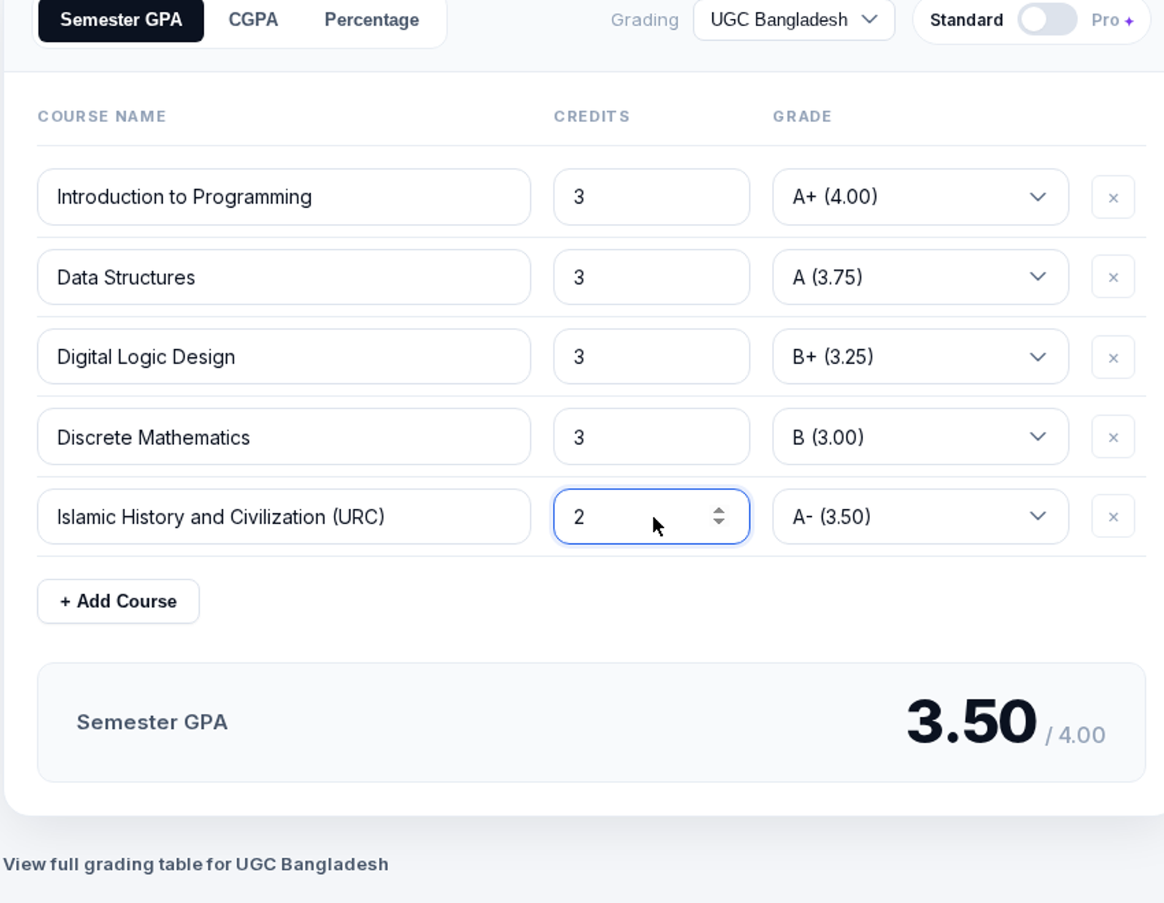Viewport: 1164px width, 903px height.
Task: Edit the Introduction to Programming name field
Action: (x=284, y=197)
